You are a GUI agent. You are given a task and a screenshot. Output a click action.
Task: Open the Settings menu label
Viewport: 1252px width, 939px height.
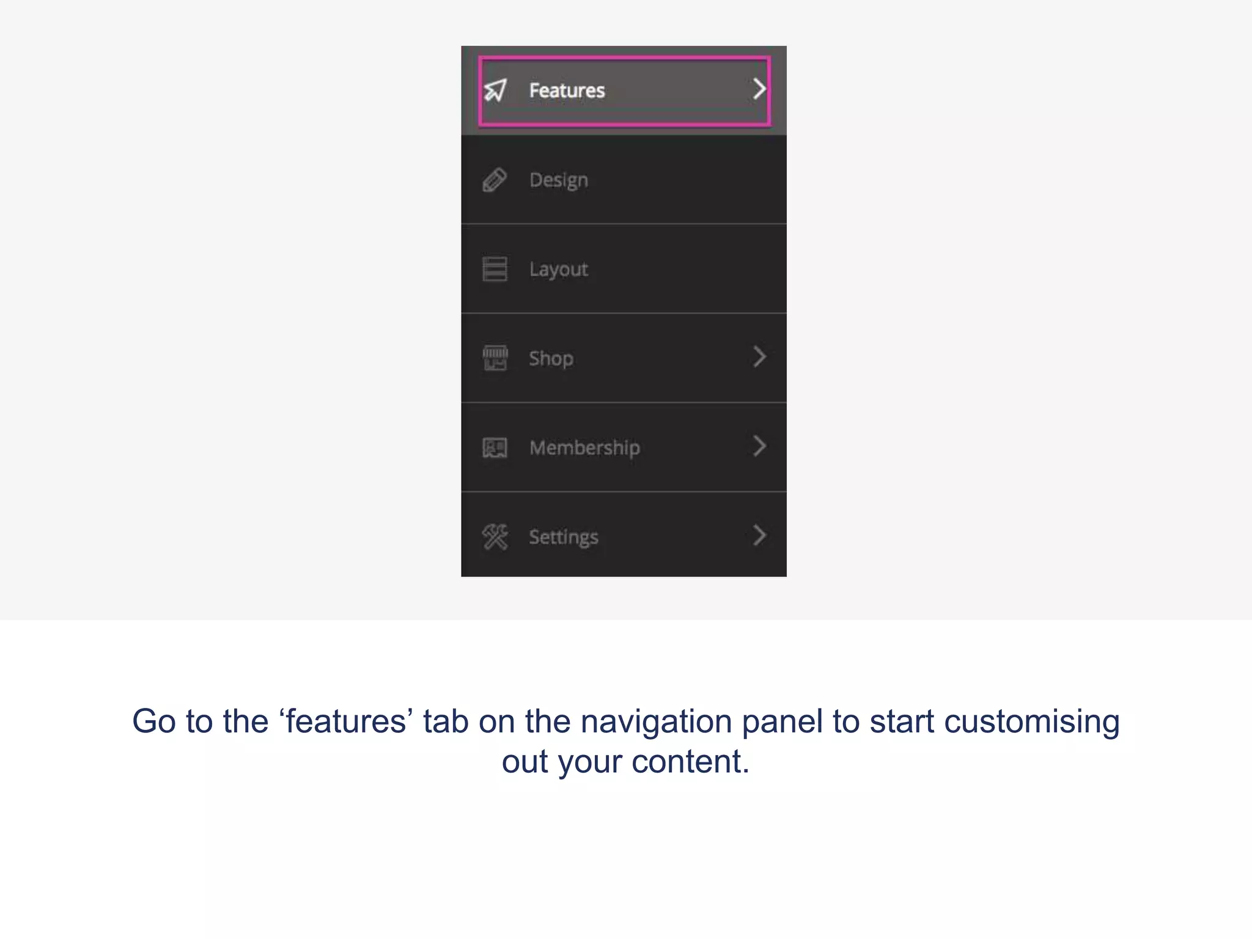click(x=564, y=537)
